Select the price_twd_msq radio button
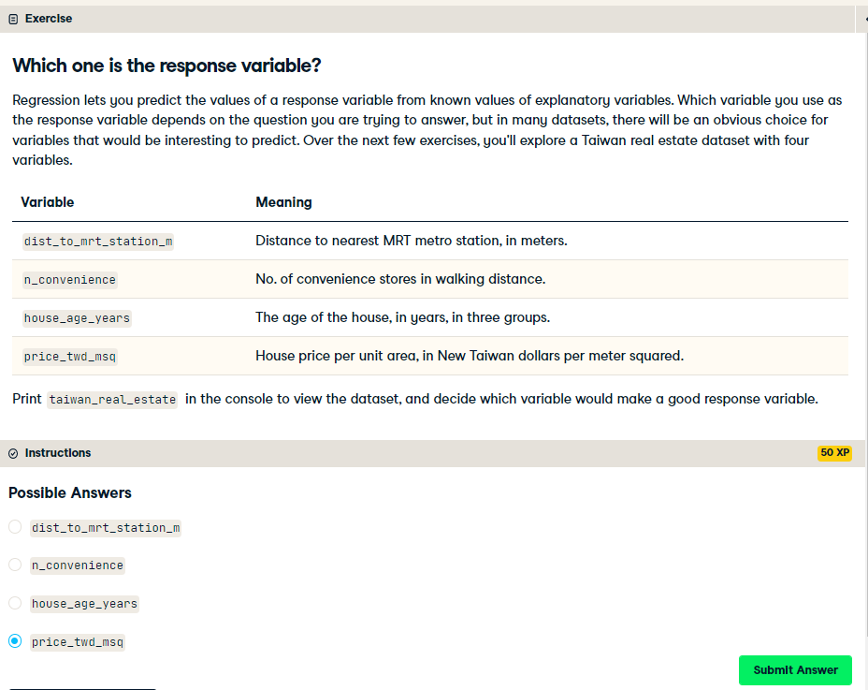 click(x=15, y=641)
